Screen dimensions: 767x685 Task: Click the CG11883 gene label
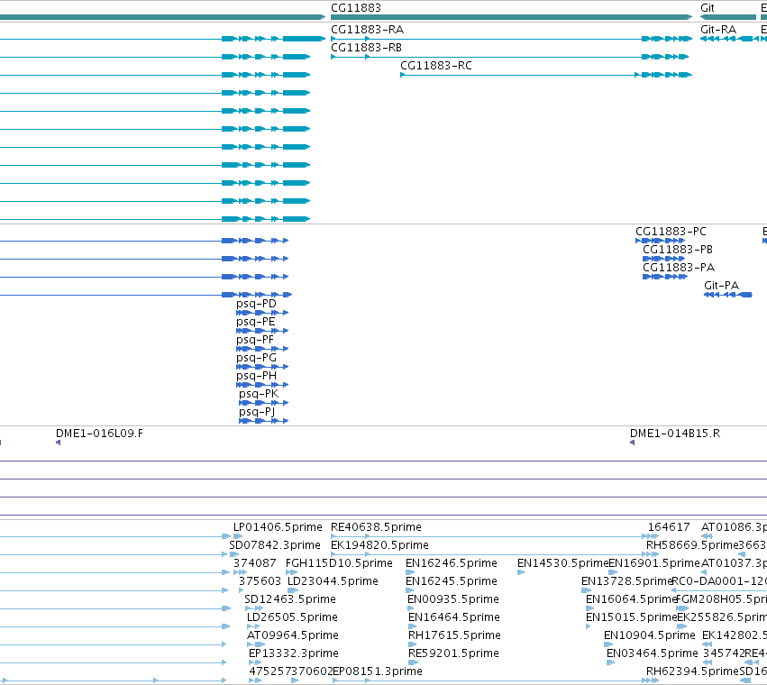[x=356, y=8]
